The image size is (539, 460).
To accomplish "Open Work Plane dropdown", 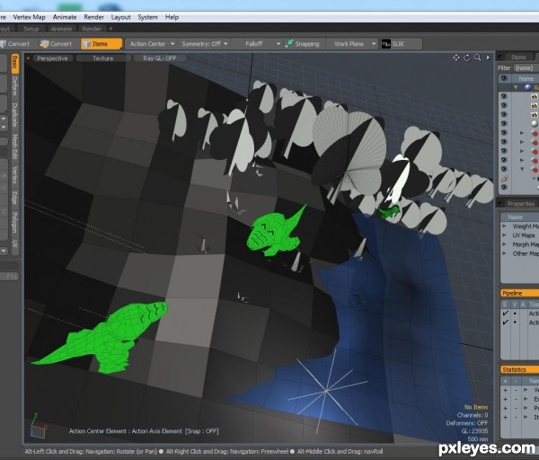I will tap(351, 44).
